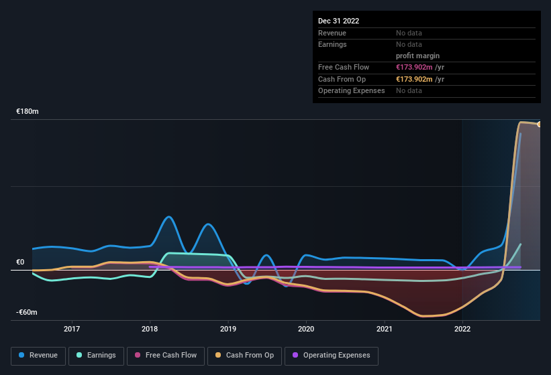Hide the Cash From Op series

tap(244, 356)
